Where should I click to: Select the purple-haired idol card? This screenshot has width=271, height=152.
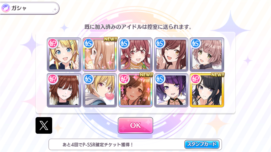click(171, 90)
